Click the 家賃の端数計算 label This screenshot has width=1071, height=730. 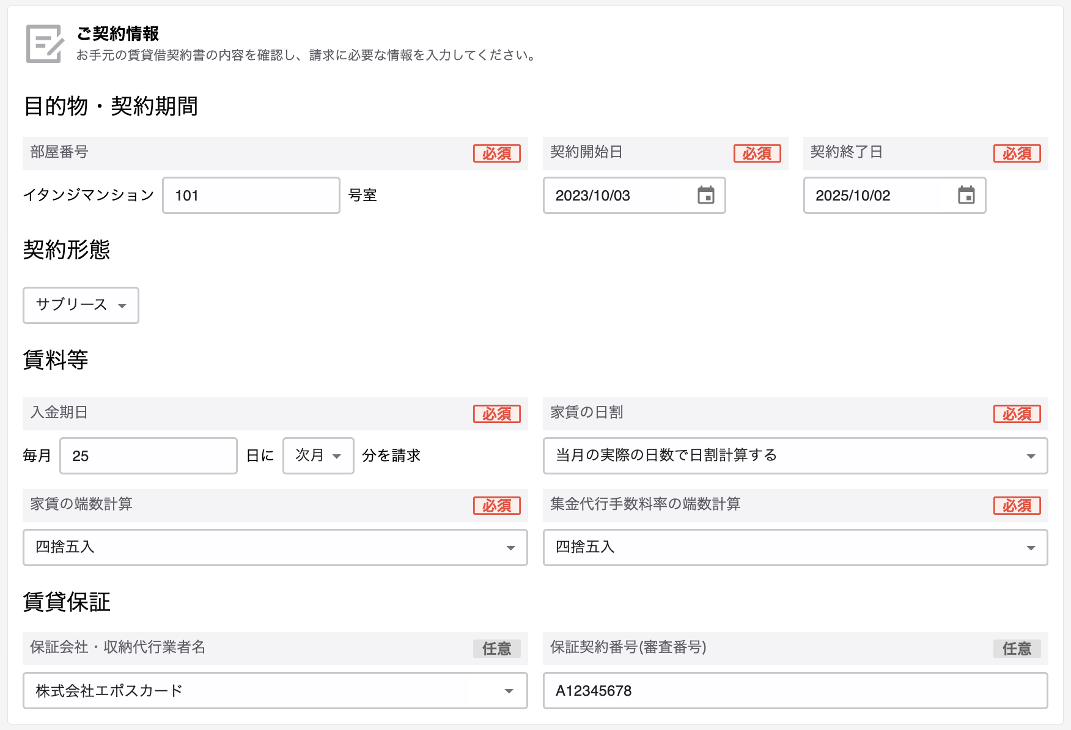81,504
